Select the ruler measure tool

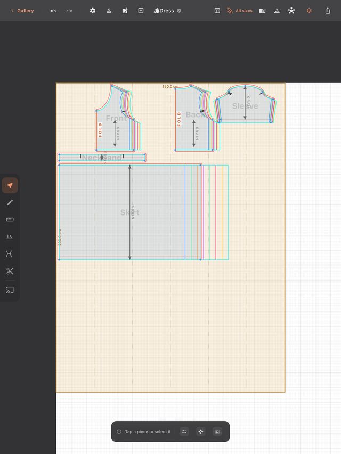tap(10, 219)
